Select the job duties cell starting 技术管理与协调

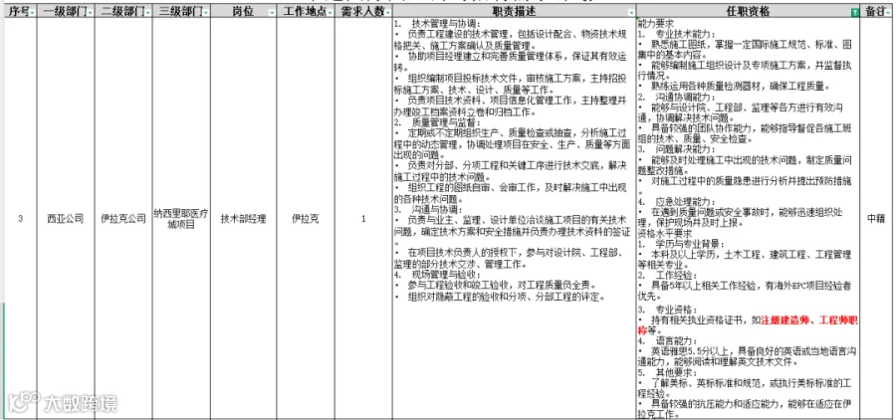(x=514, y=218)
